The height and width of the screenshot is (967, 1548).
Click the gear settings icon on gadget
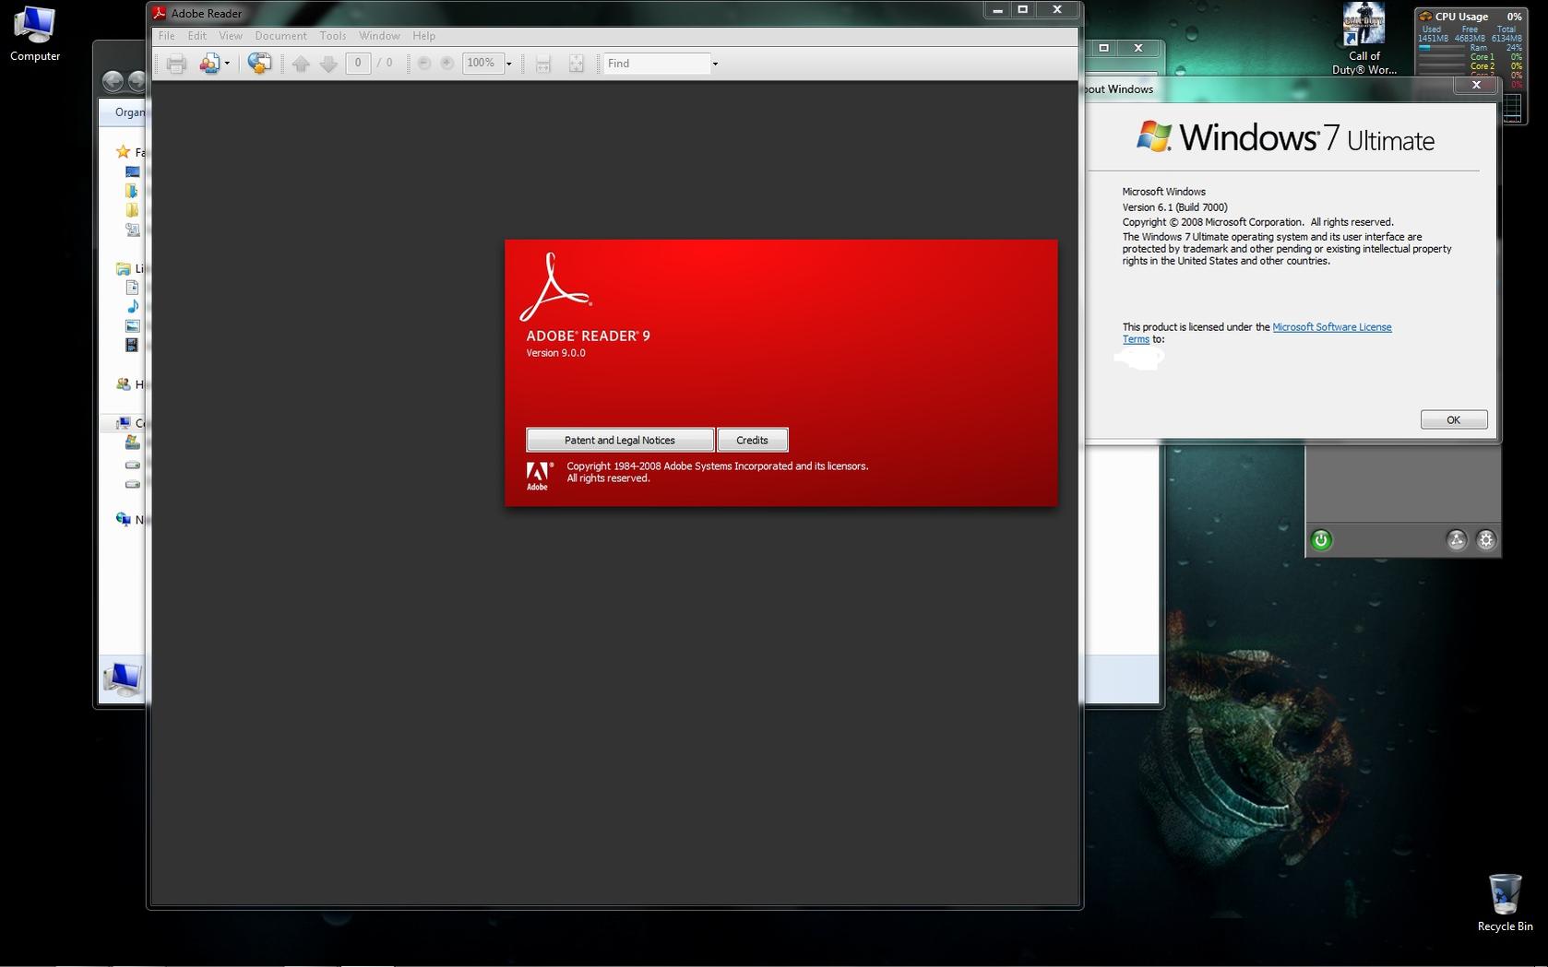(x=1486, y=540)
